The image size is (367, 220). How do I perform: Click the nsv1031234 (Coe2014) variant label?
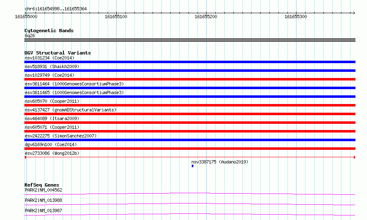coord(49,58)
